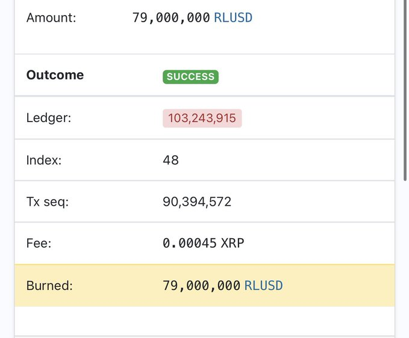Viewport: 409px width, 338px height.
Task: Click the empty row below Burned
Action: 205,321
